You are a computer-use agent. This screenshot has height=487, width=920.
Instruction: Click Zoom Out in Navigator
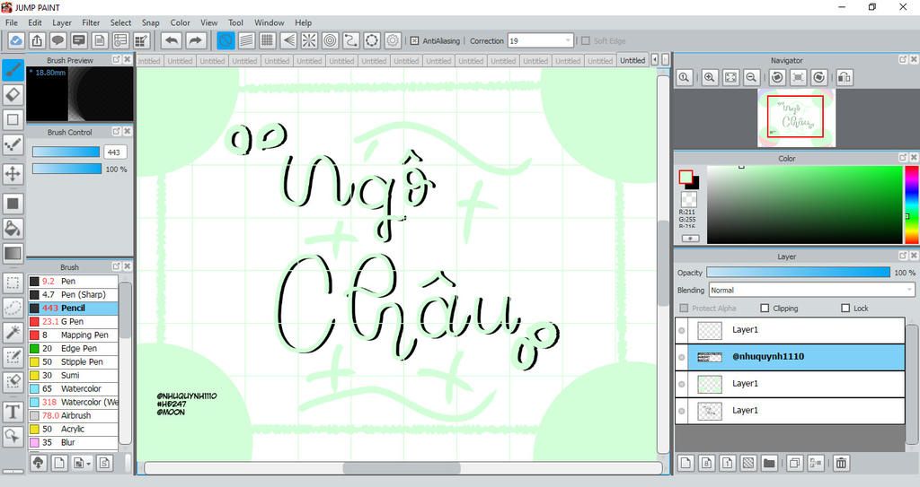click(x=751, y=77)
